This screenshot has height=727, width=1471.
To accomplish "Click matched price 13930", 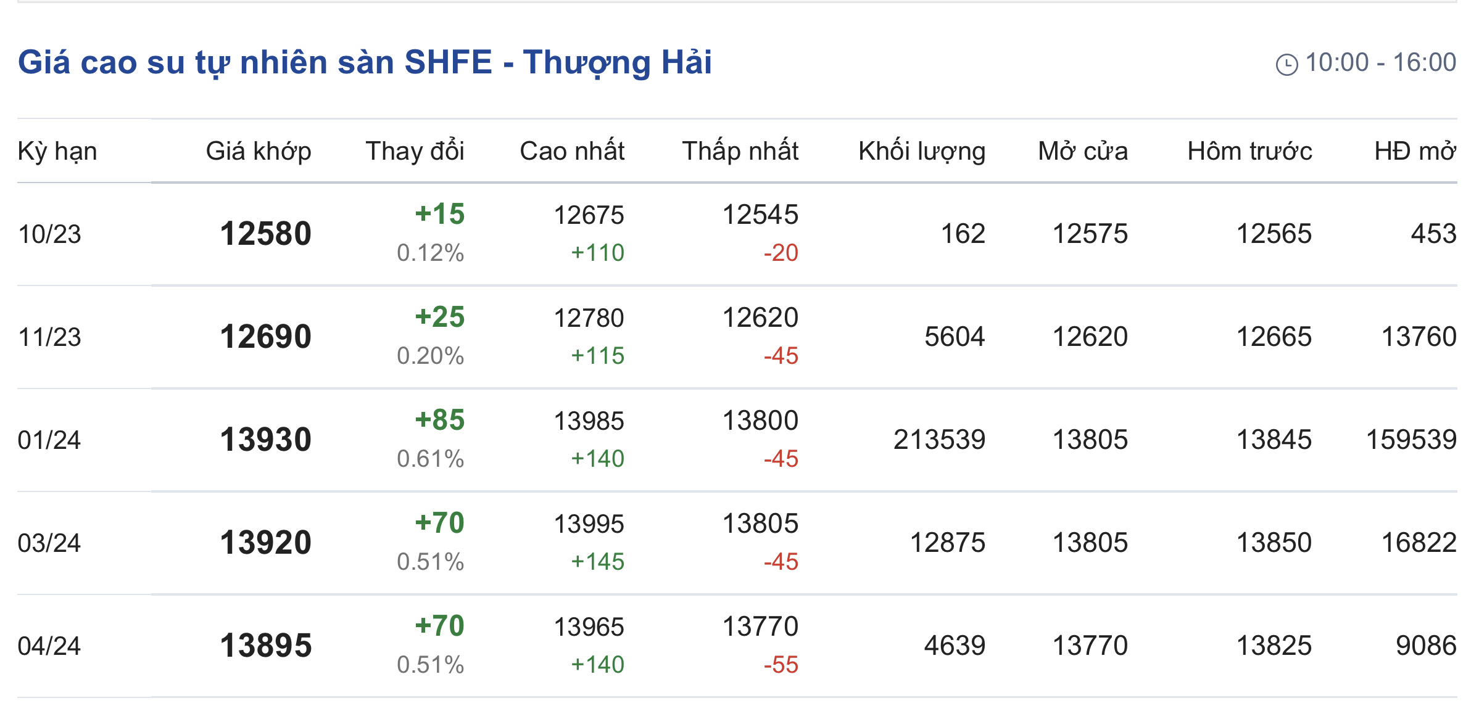I will [266, 440].
